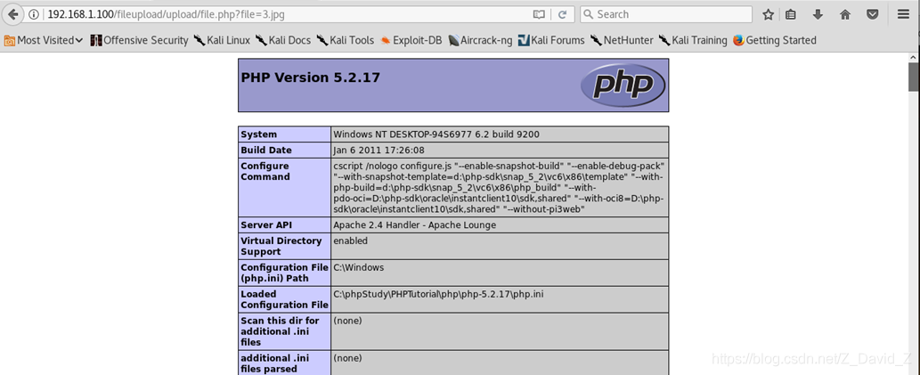The height and width of the screenshot is (375, 920).
Task: Open the Kali Training bookmark
Action: pos(692,40)
